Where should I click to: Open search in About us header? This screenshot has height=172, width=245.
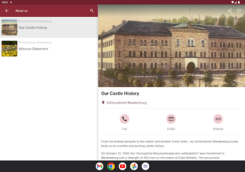coord(91,11)
